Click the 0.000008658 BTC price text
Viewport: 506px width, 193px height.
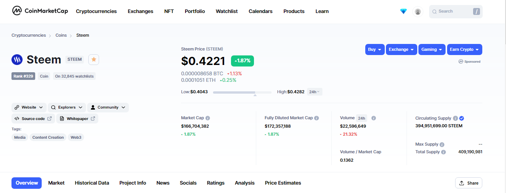[x=202, y=73]
